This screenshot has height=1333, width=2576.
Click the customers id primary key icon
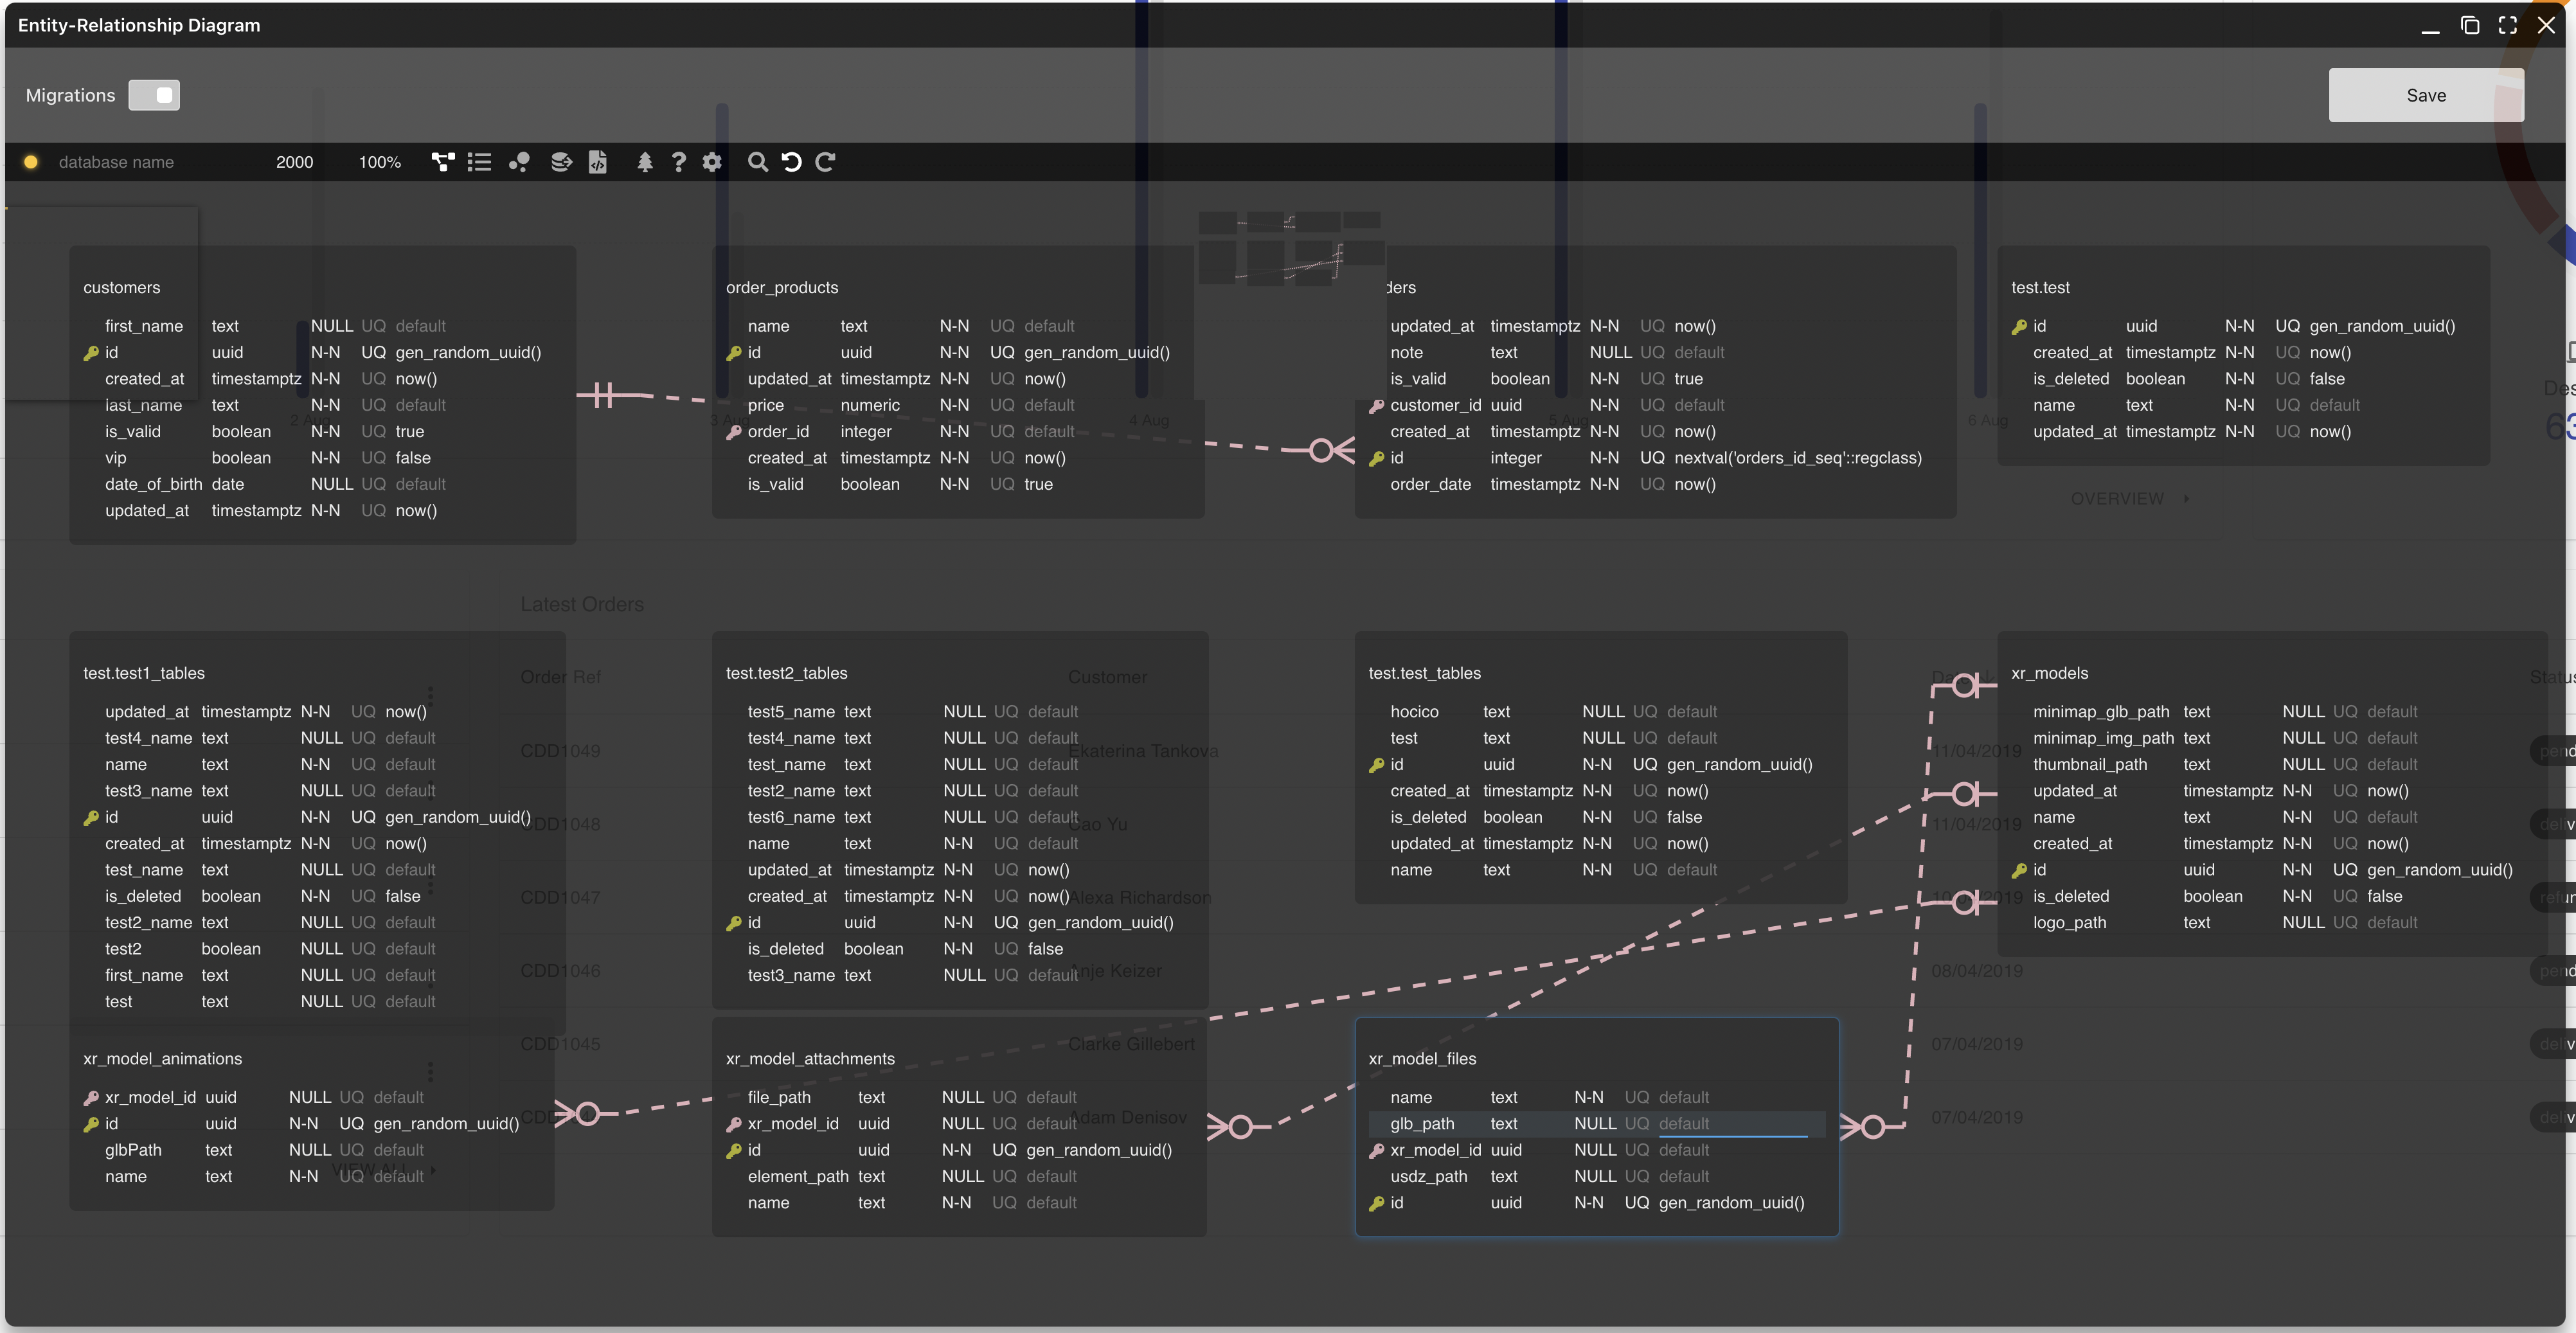click(x=91, y=353)
